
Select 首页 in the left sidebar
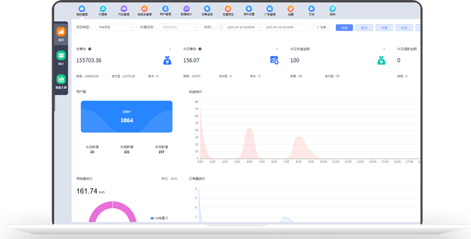(x=61, y=34)
